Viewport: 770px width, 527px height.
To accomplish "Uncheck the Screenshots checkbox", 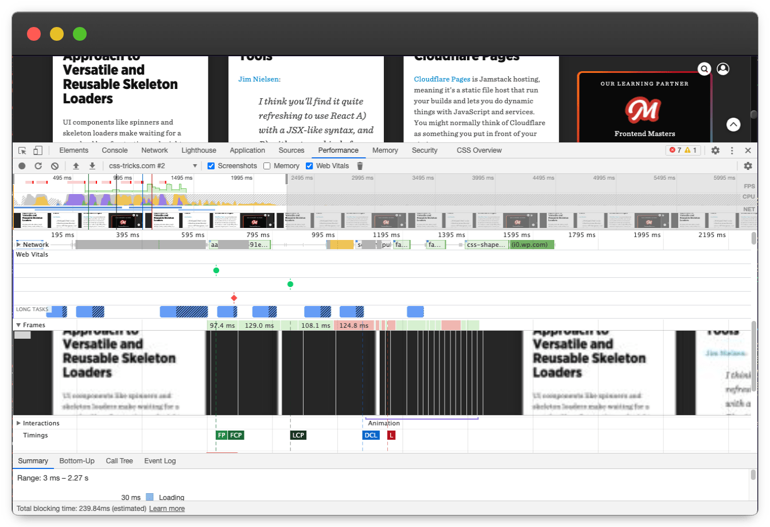I will [x=211, y=166].
